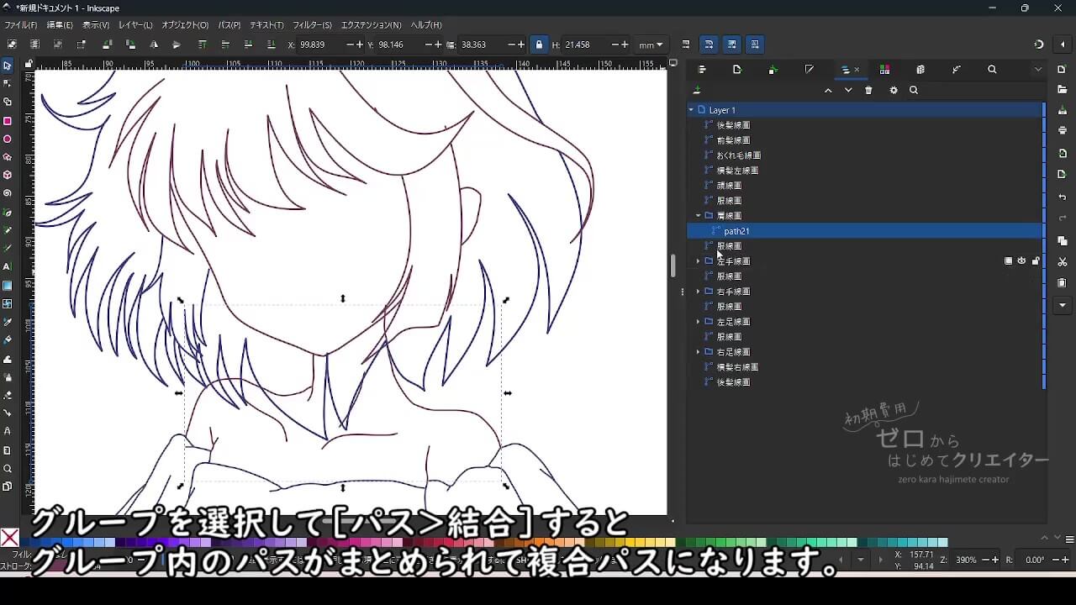Screen dimensions: 1076x605
Task: Select the Rectangle tool
Action: [8, 121]
